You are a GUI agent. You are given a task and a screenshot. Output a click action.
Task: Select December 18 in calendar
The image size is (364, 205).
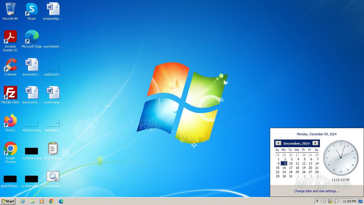tap(297, 168)
